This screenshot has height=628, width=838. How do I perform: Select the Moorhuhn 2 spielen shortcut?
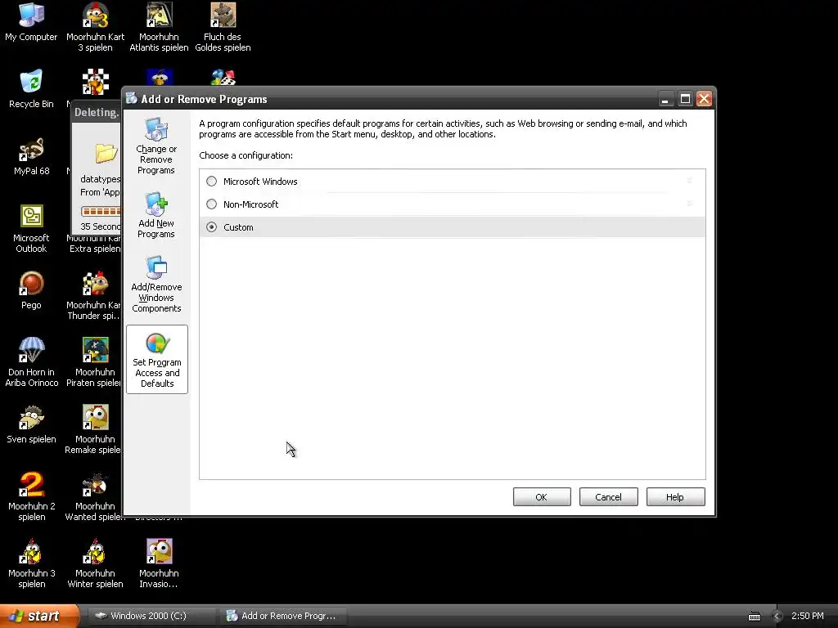tap(31, 496)
